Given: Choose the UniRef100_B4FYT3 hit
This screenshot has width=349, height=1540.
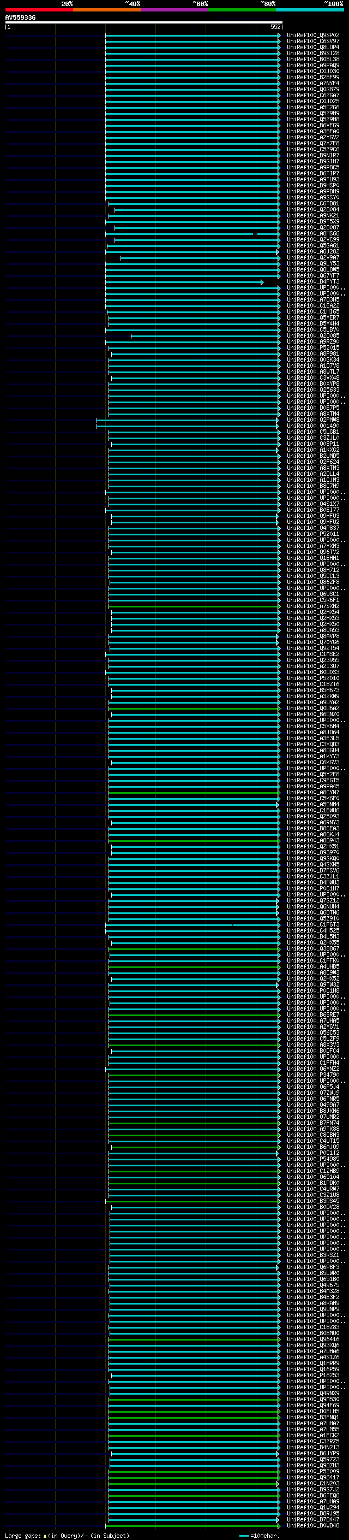Looking at the screenshot, I should tap(313, 281).
